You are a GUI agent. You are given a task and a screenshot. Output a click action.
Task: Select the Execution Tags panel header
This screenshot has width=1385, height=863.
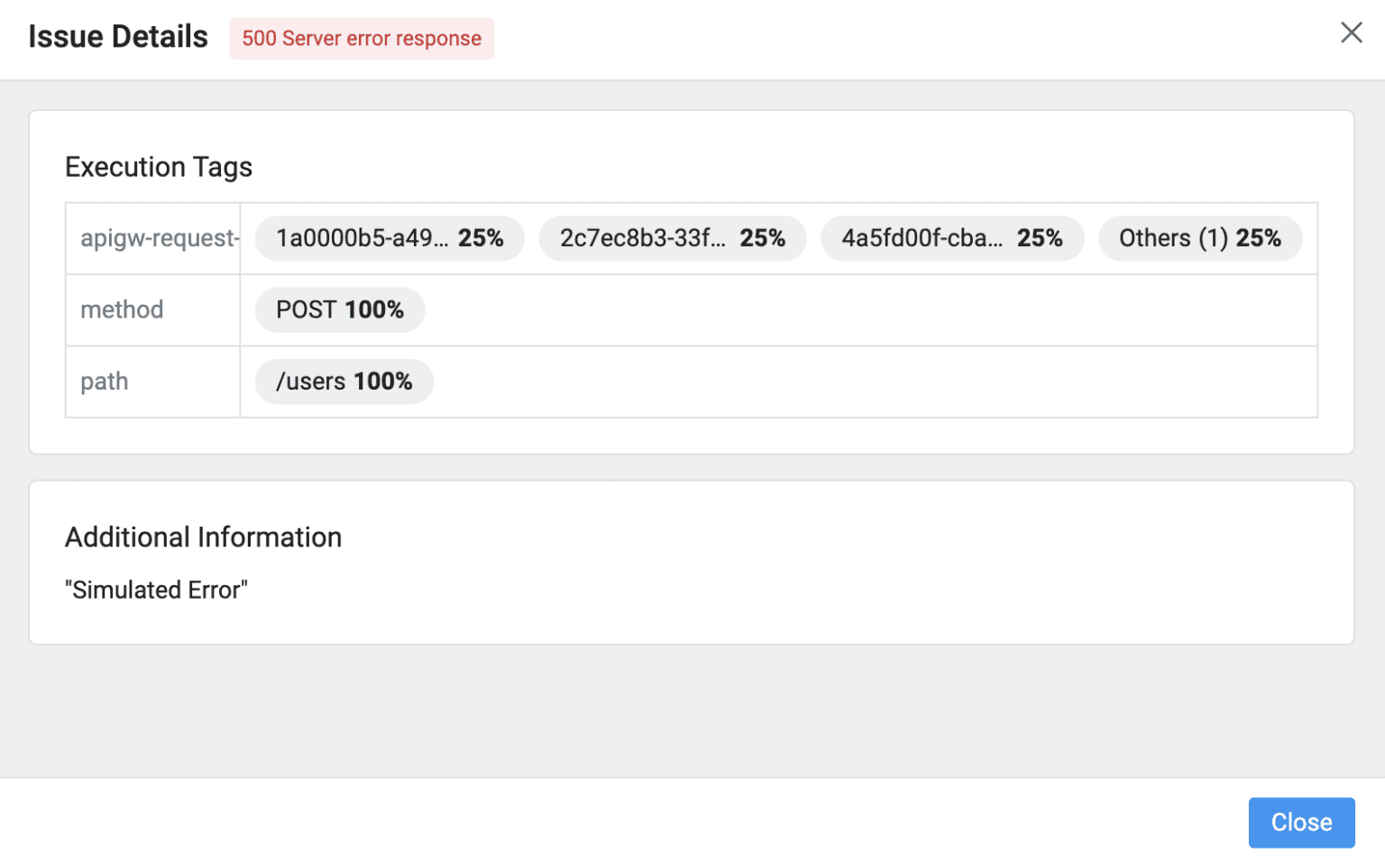point(158,166)
